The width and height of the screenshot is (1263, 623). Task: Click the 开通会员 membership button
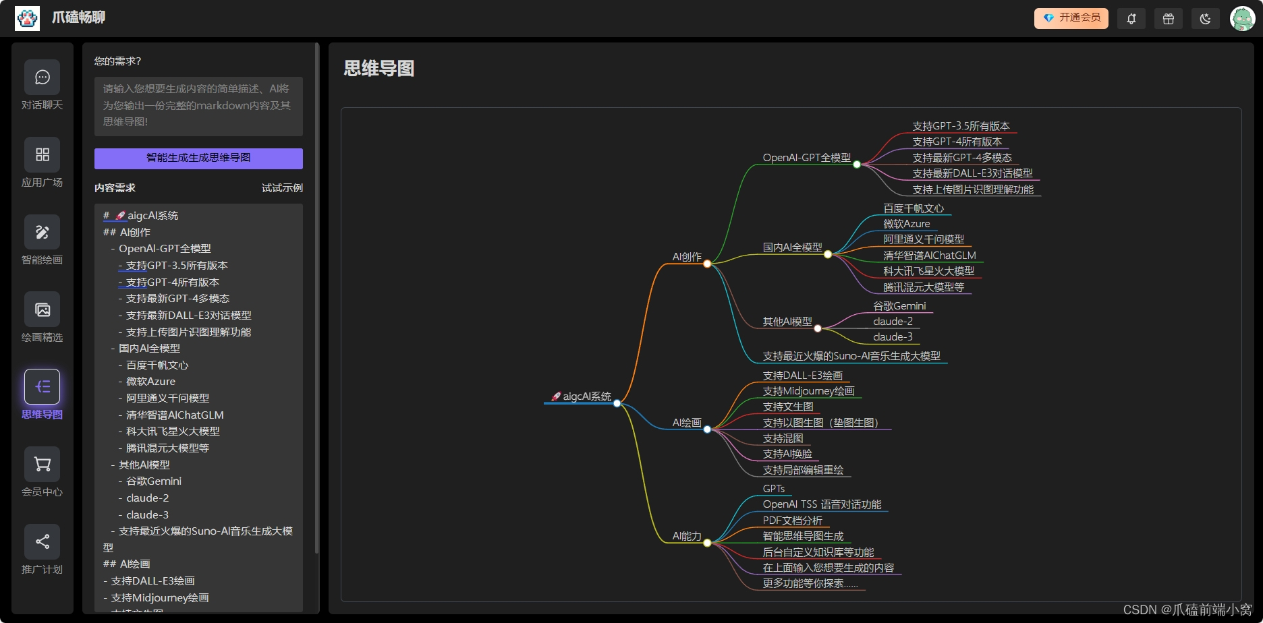[1071, 18]
